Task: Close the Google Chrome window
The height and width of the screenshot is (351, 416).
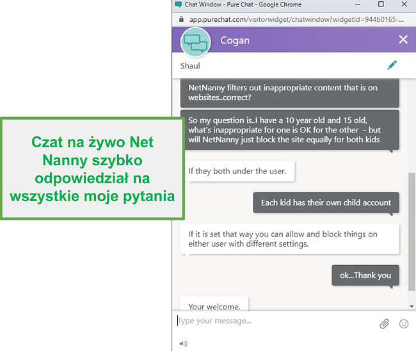Action: tap(404, 4)
